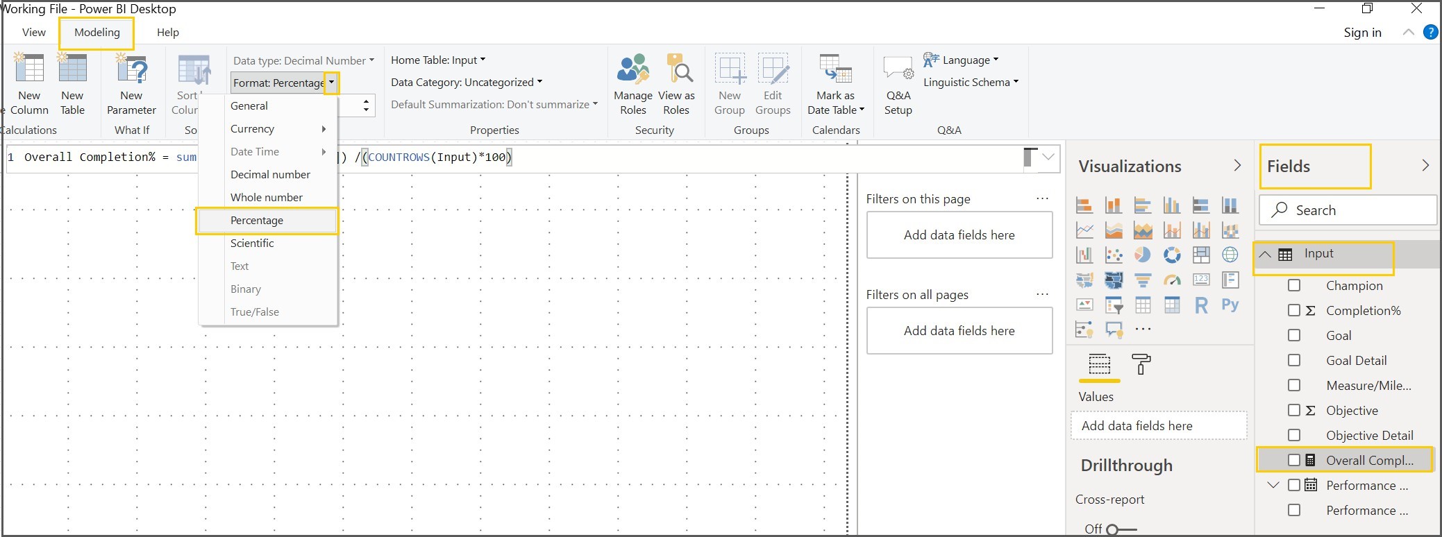
Task: Open the Q&A Setup tool
Action: [x=898, y=84]
